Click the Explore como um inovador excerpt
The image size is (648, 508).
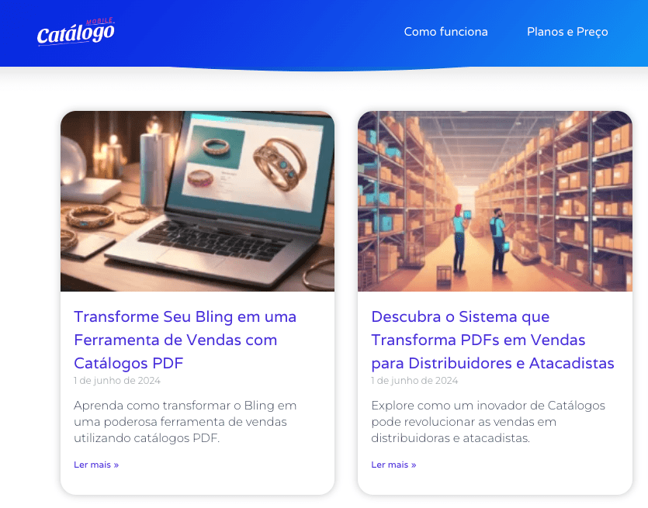(x=488, y=422)
